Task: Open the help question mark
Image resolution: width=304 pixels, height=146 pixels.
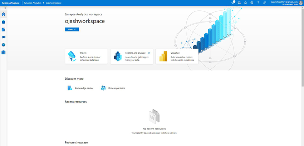Action: 258,3
